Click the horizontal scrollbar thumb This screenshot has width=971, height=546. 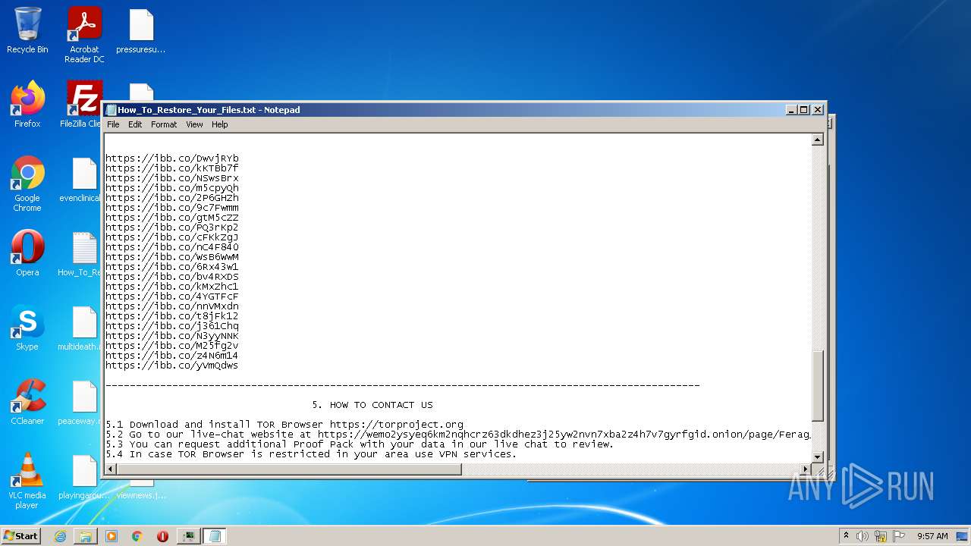point(289,469)
